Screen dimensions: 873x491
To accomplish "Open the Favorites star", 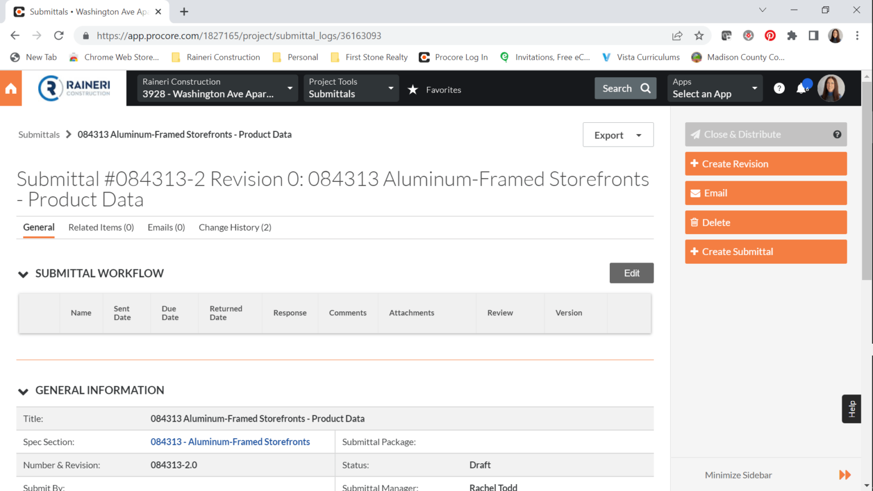I will [413, 90].
